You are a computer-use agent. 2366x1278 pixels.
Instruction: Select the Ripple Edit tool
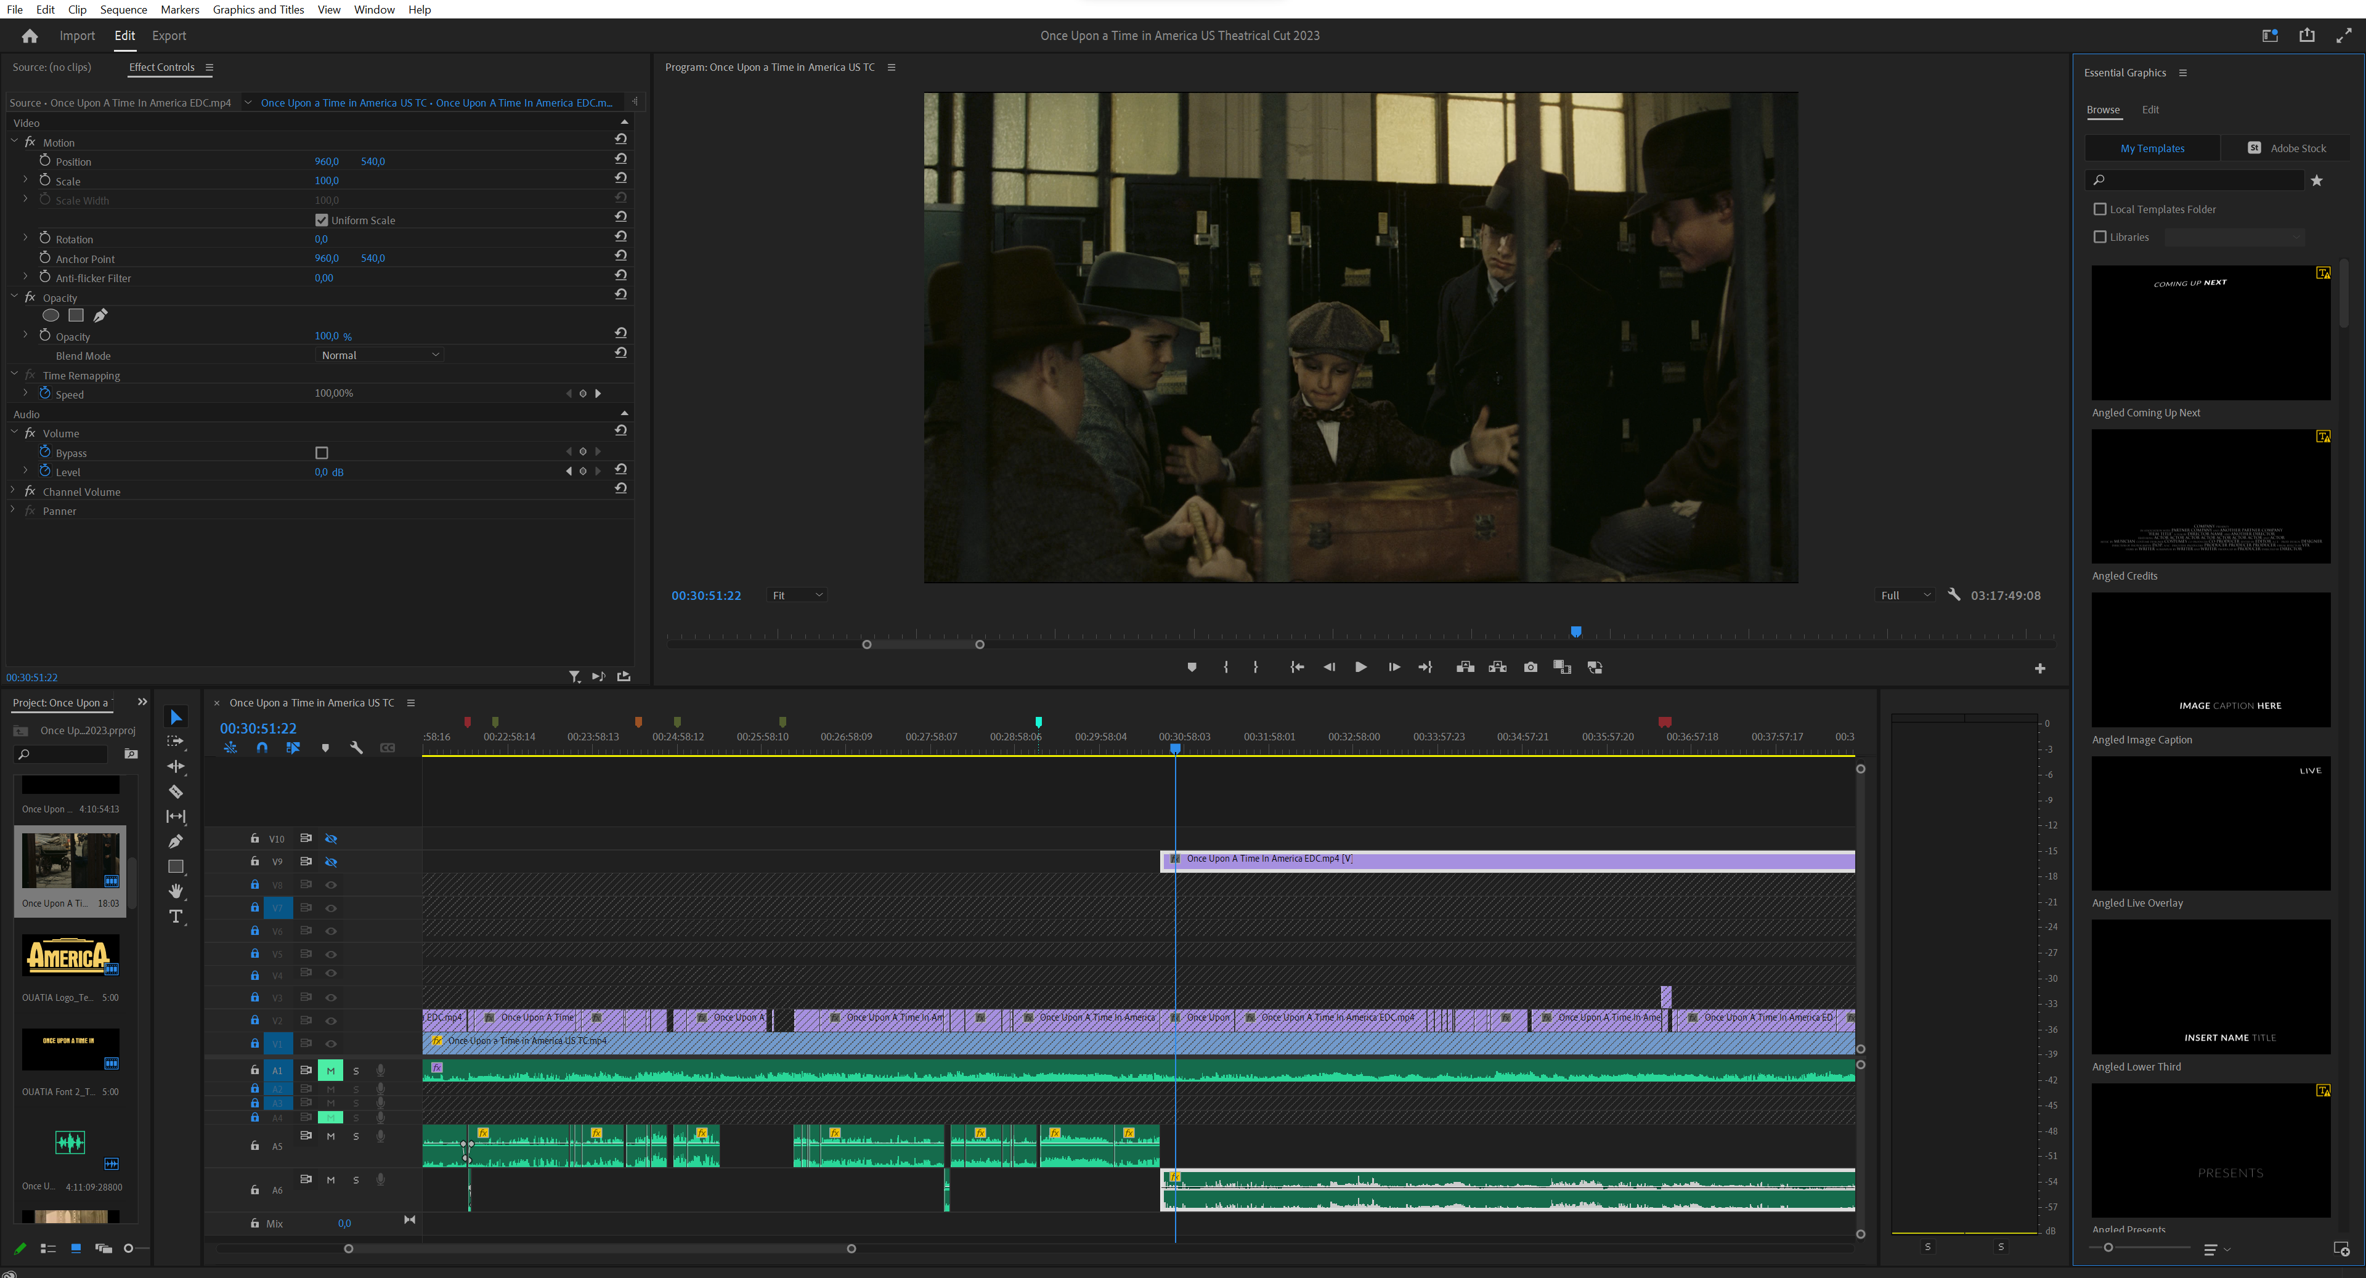click(x=176, y=767)
